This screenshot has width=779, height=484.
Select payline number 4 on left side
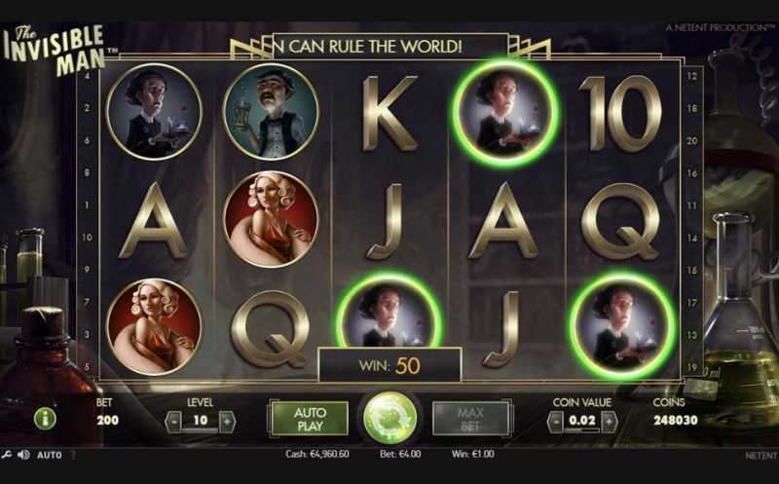tap(87, 76)
